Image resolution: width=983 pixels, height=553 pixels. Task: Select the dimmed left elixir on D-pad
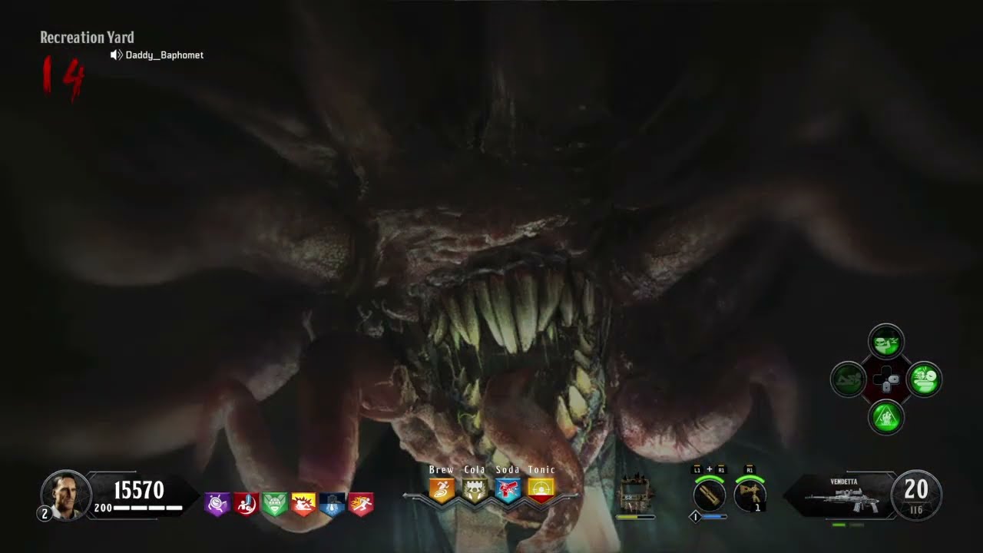[848, 379]
